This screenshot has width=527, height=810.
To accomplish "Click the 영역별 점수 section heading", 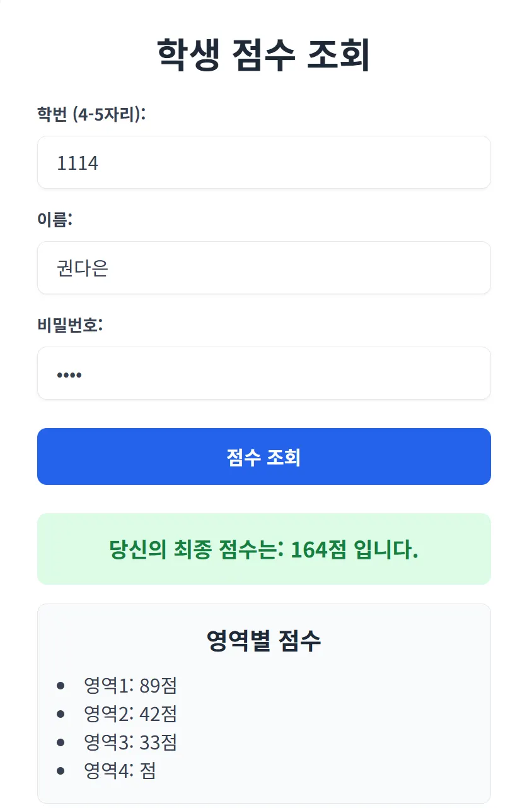I will [x=264, y=641].
